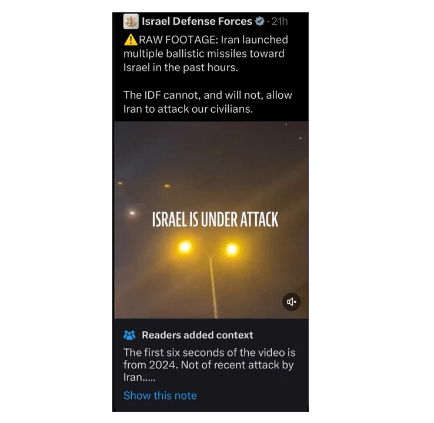The height and width of the screenshot is (423, 434).
Task: Show this note
Action: click(x=160, y=395)
